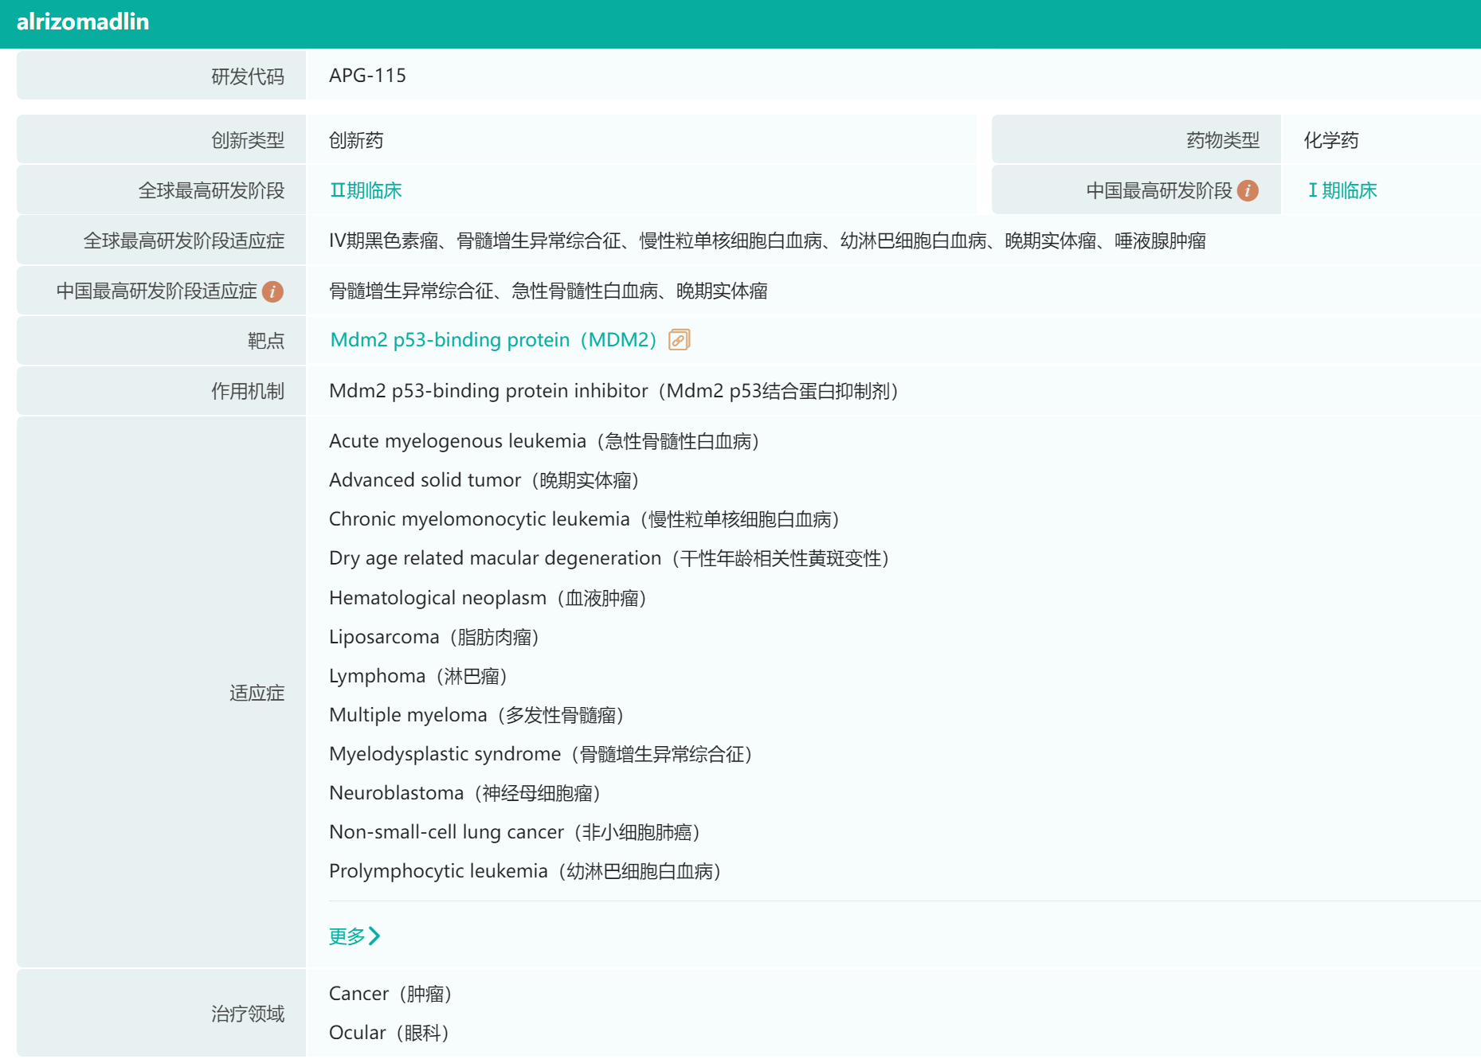Click info icon beside 中国最高研发阶段
Image resolution: width=1481 pixels, height=1063 pixels.
[1248, 191]
